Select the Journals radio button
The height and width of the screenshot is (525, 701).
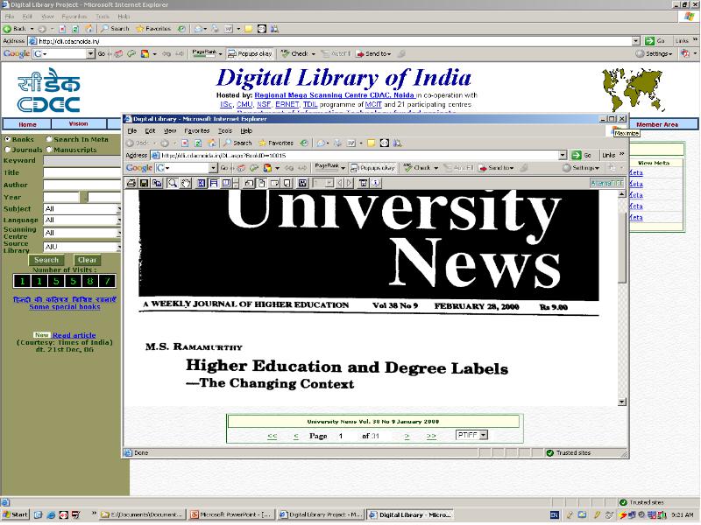click(x=8, y=150)
